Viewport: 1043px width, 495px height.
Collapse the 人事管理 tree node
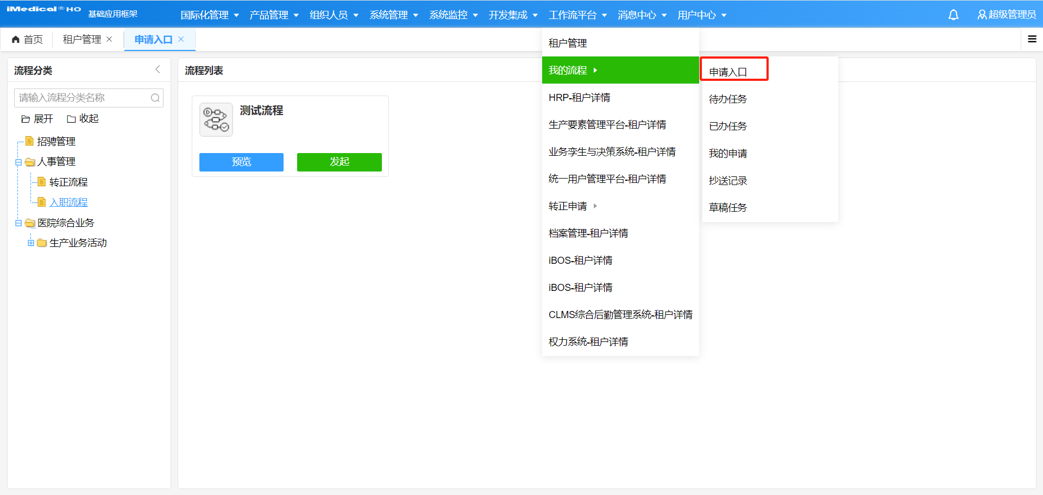(x=18, y=162)
